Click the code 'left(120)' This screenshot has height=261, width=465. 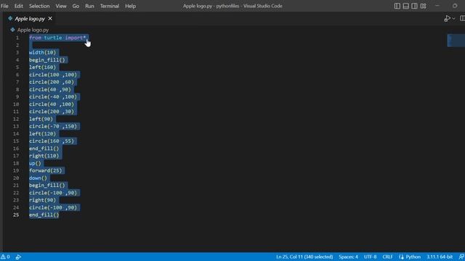(42, 133)
